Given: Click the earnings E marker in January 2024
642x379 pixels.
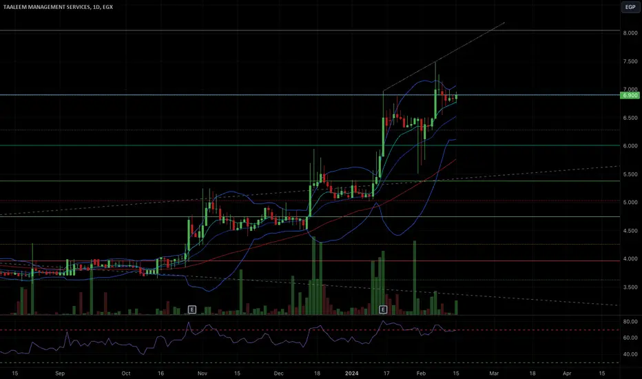Looking at the screenshot, I should point(383,309).
